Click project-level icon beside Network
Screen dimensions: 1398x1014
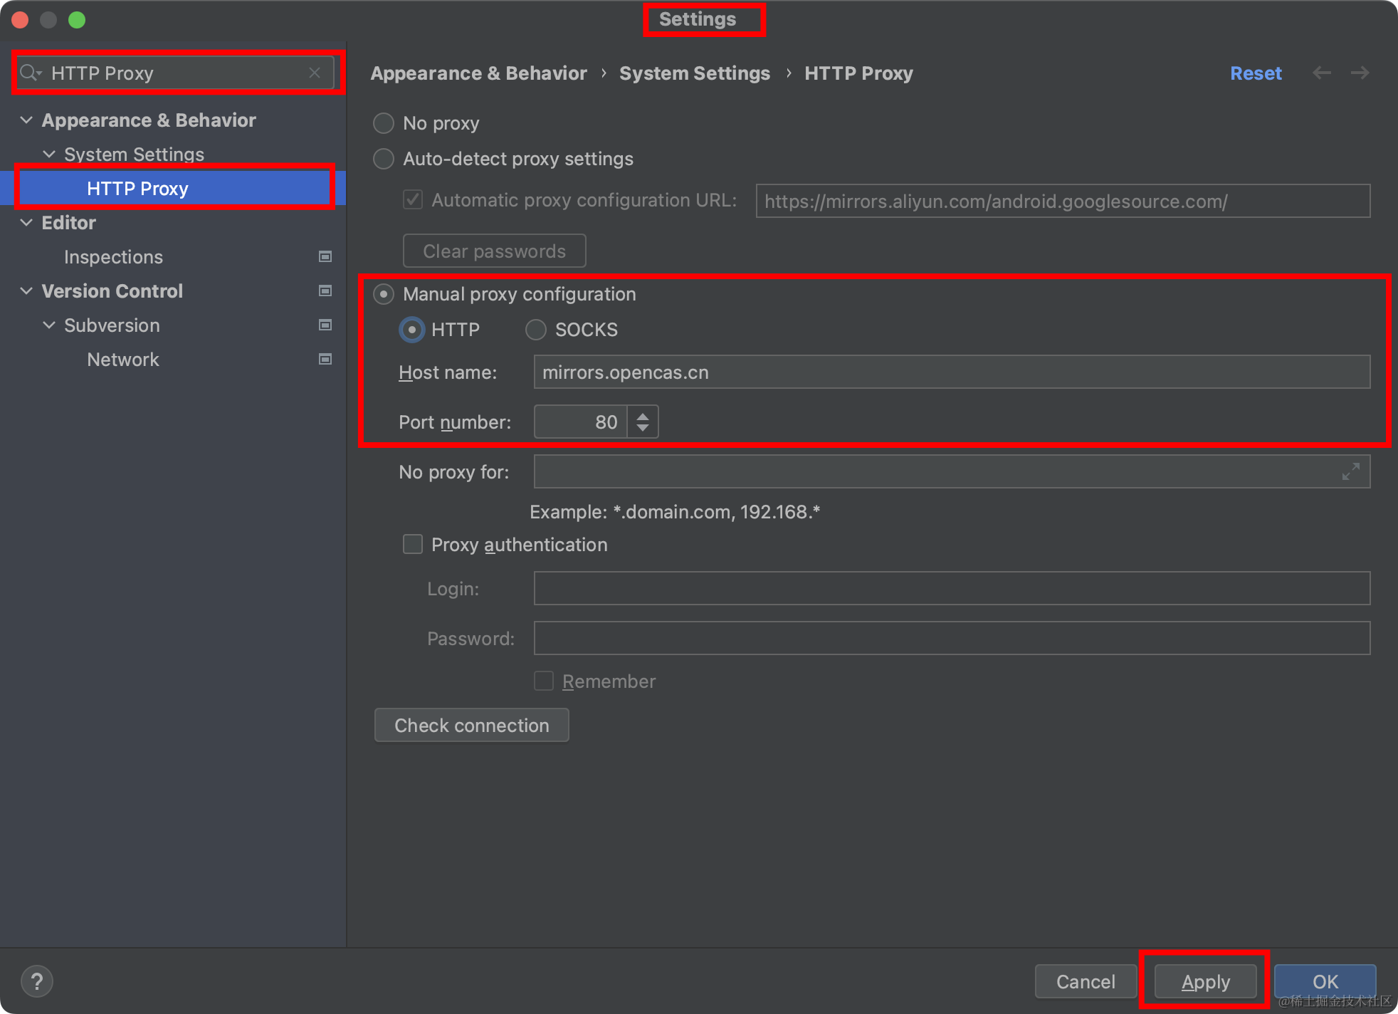tap(325, 359)
